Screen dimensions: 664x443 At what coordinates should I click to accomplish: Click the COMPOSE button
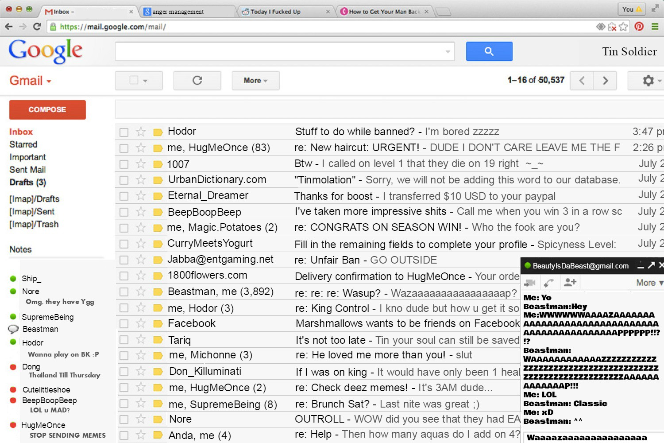pos(47,109)
